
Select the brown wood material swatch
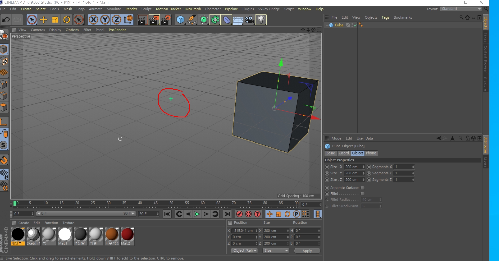112,236
